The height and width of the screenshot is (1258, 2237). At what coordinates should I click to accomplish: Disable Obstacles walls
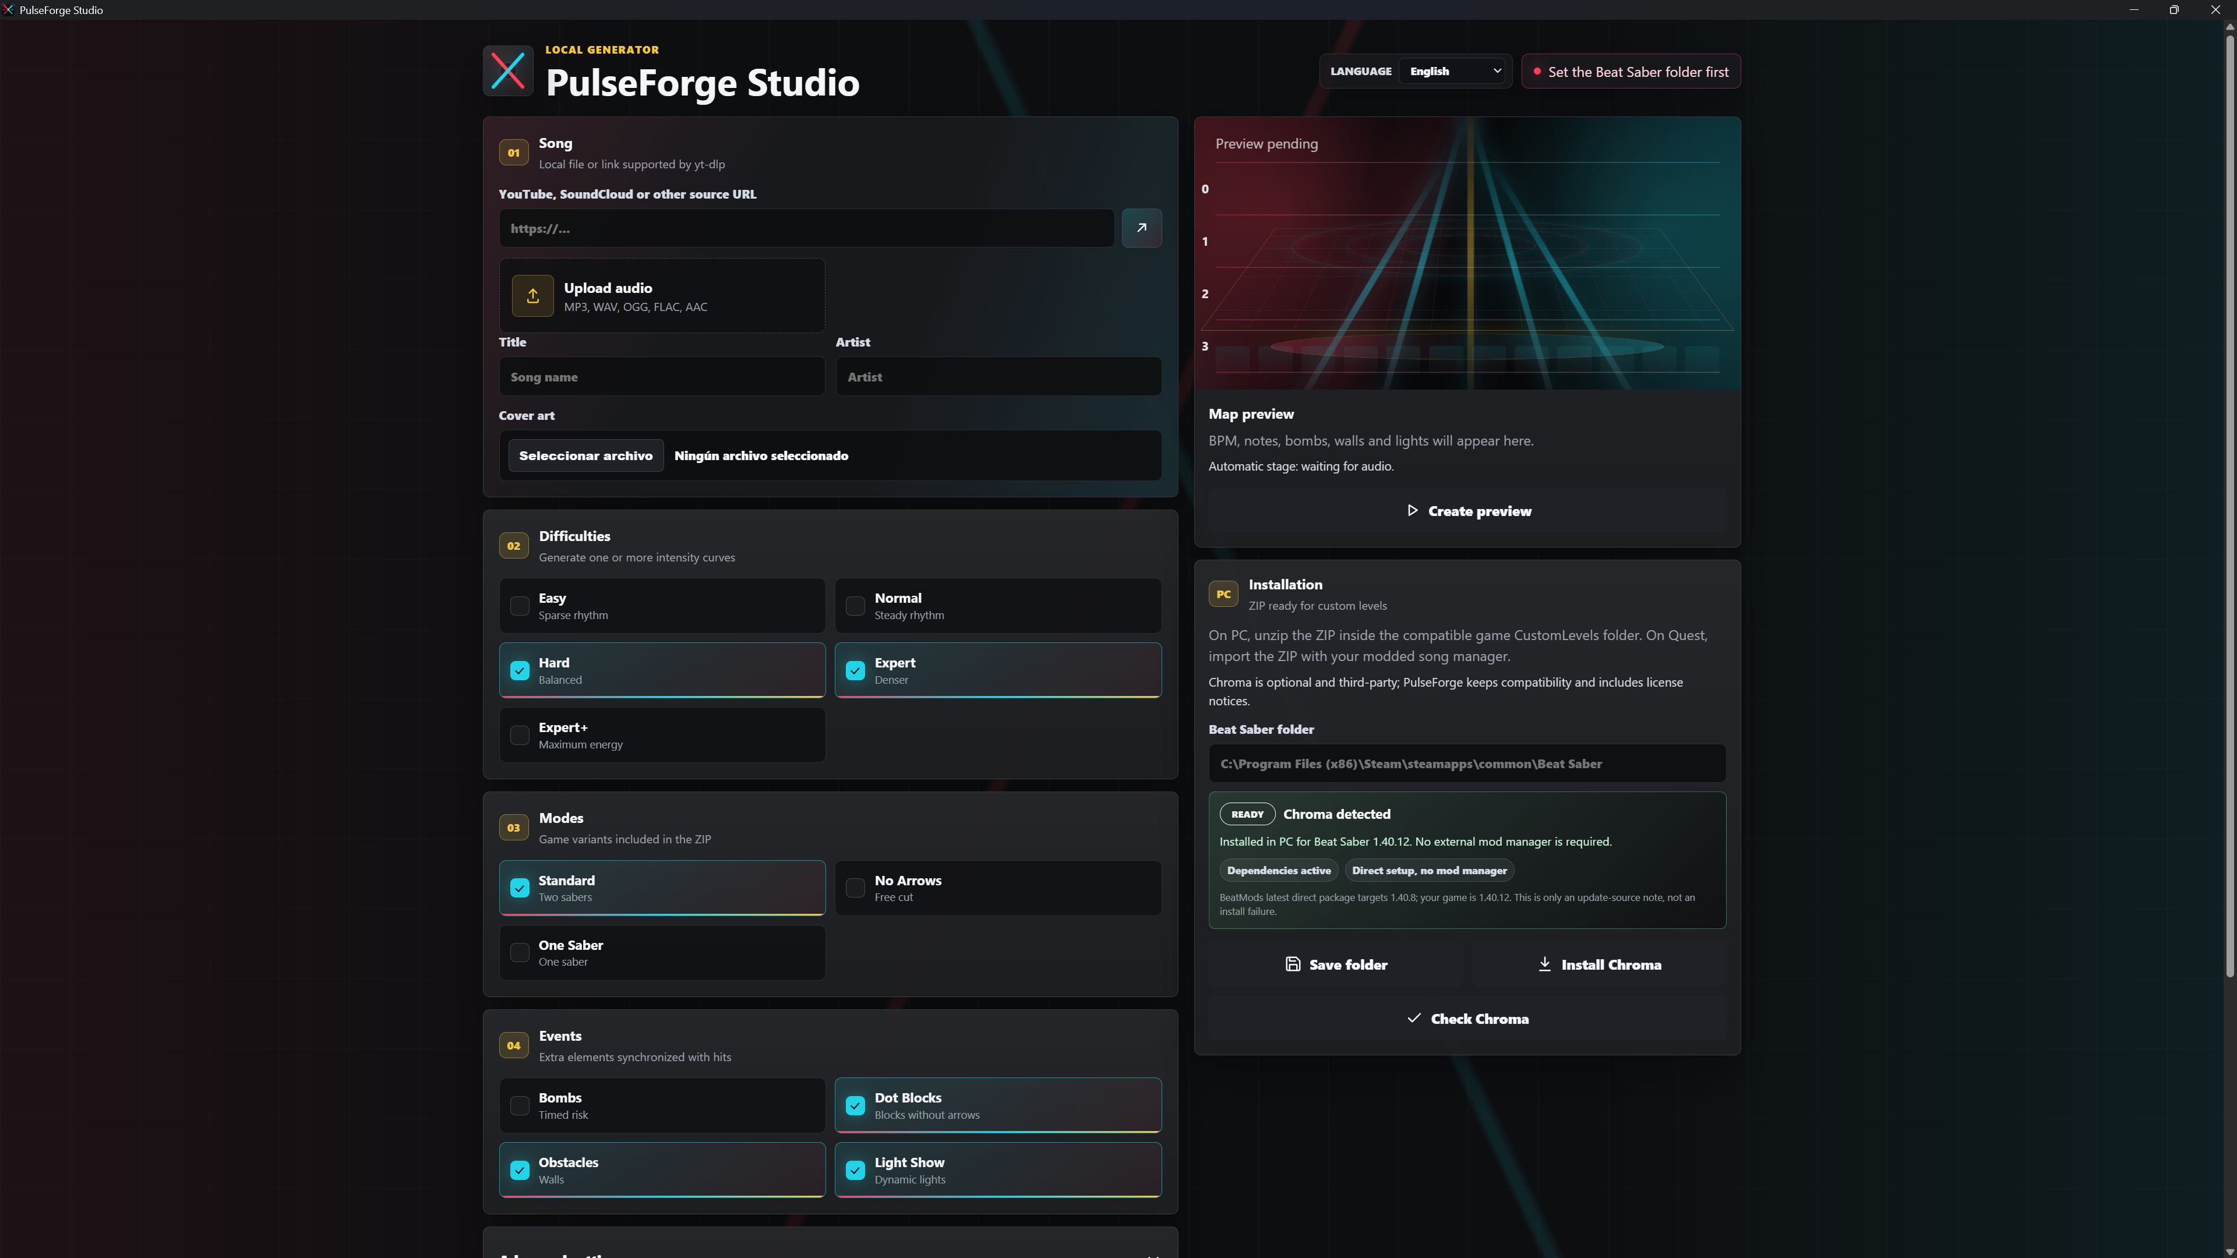tap(519, 1170)
